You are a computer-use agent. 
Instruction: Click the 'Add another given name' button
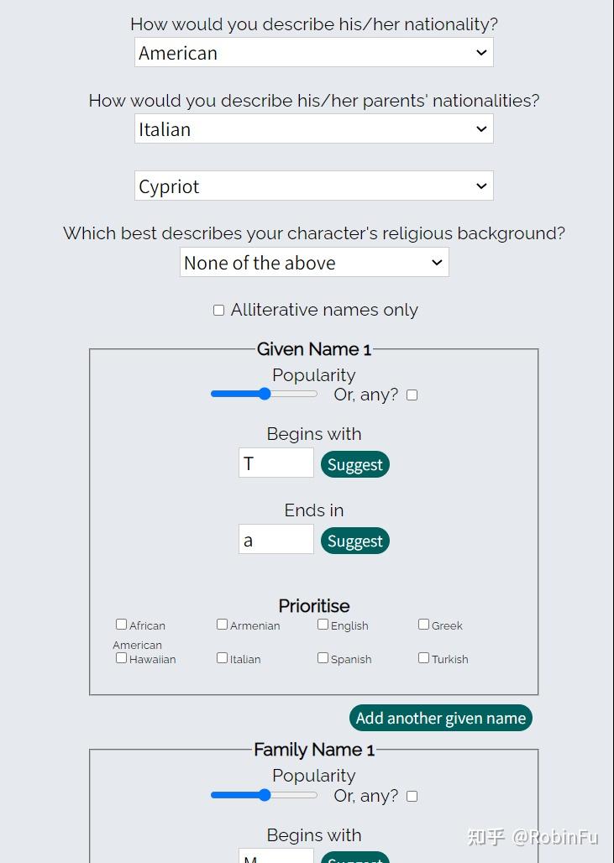click(440, 718)
